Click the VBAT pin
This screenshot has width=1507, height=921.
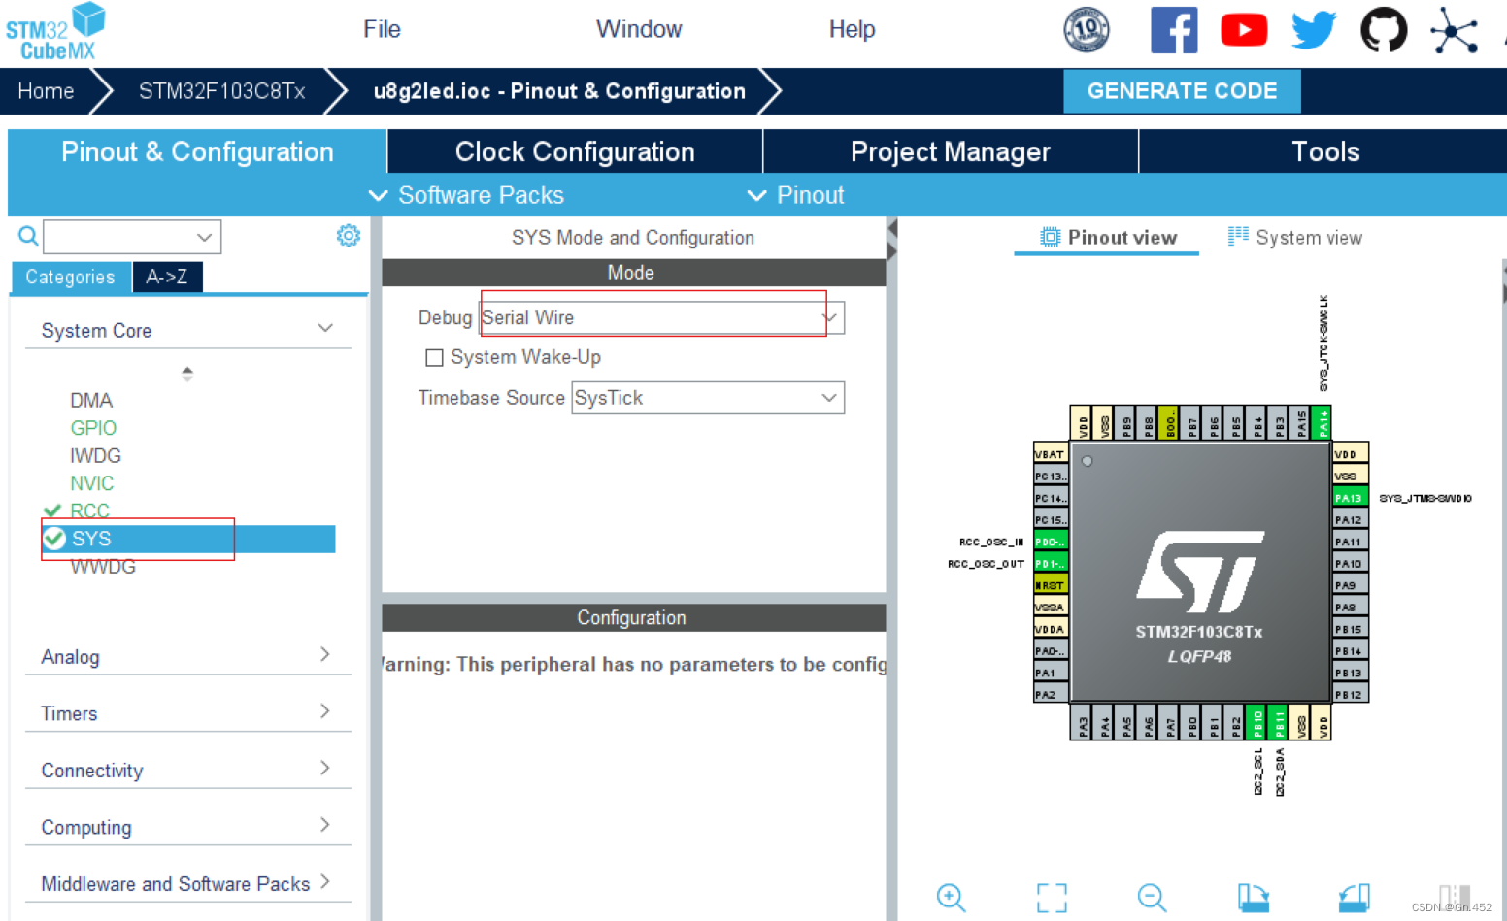pos(1051,454)
